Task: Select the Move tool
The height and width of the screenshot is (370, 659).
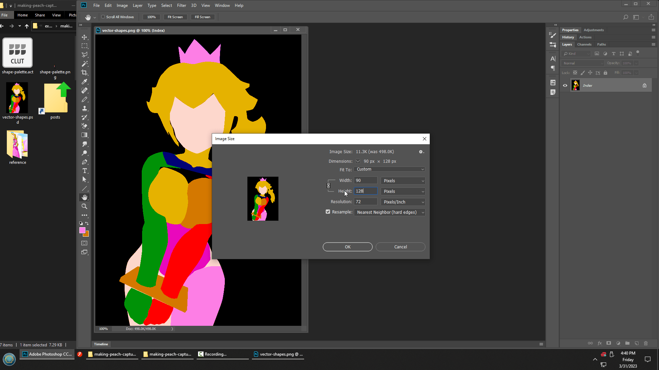Action: pos(84,37)
